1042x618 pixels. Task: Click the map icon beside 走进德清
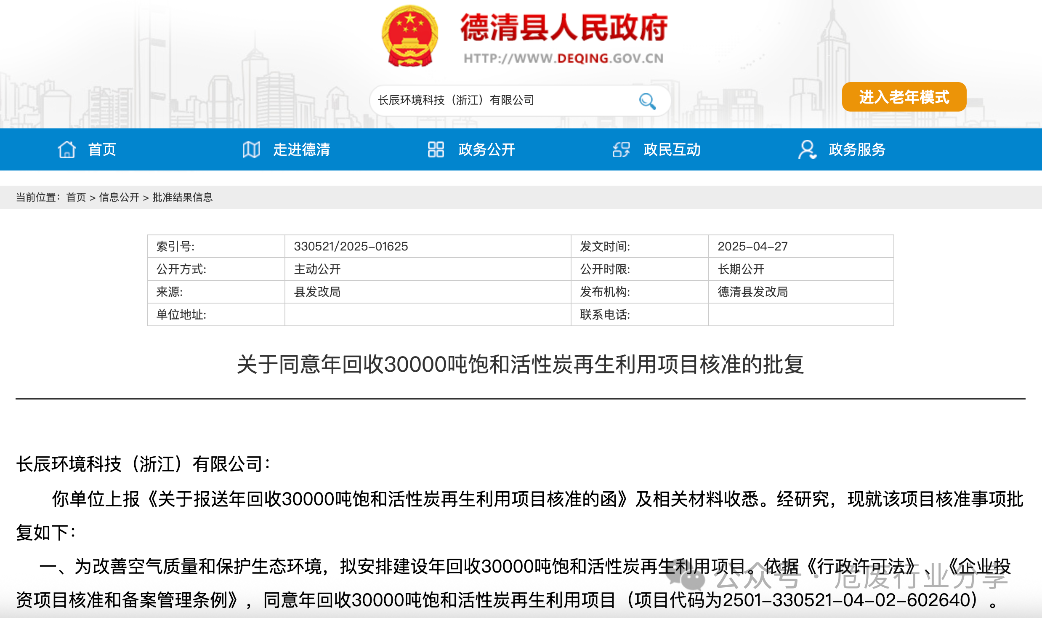(x=251, y=149)
